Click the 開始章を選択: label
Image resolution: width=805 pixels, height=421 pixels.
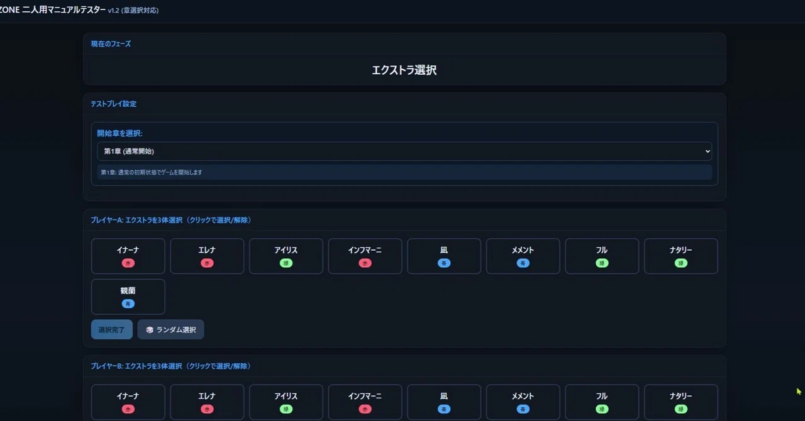point(119,133)
